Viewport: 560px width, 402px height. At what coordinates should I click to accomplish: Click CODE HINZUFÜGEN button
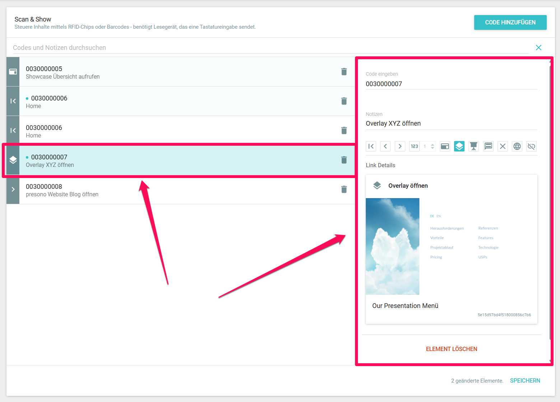[x=510, y=22]
